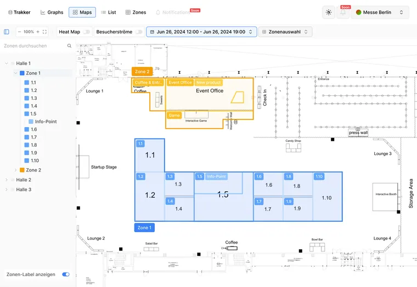Toggle the light/dark theme sun icon
The height and width of the screenshot is (287, 417).
pyautogui.click(x=329, y=12)
